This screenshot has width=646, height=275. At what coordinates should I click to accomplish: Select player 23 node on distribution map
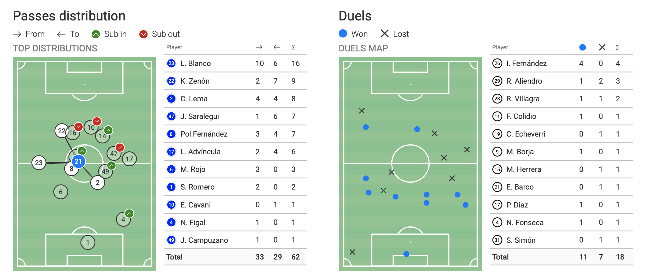coord(39,163)
